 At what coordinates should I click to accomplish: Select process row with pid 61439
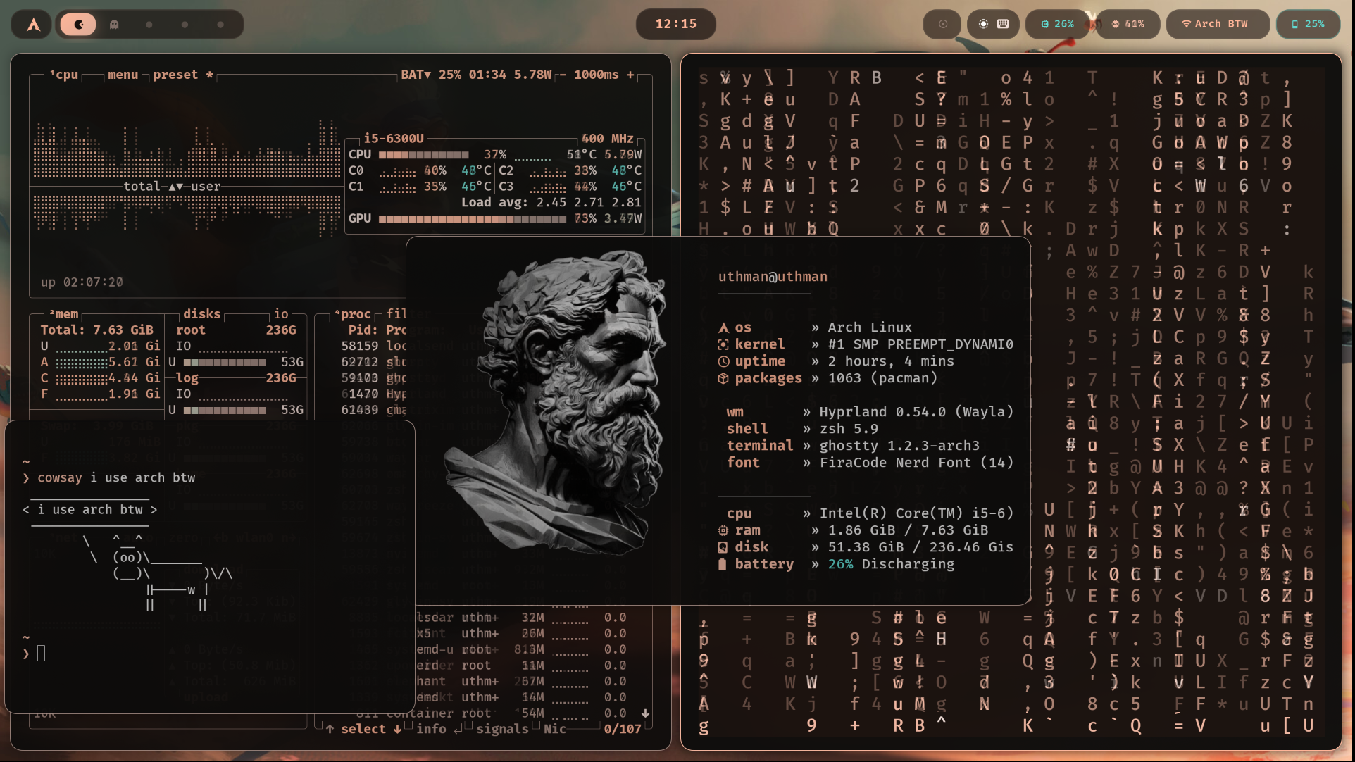pos(373,410)
